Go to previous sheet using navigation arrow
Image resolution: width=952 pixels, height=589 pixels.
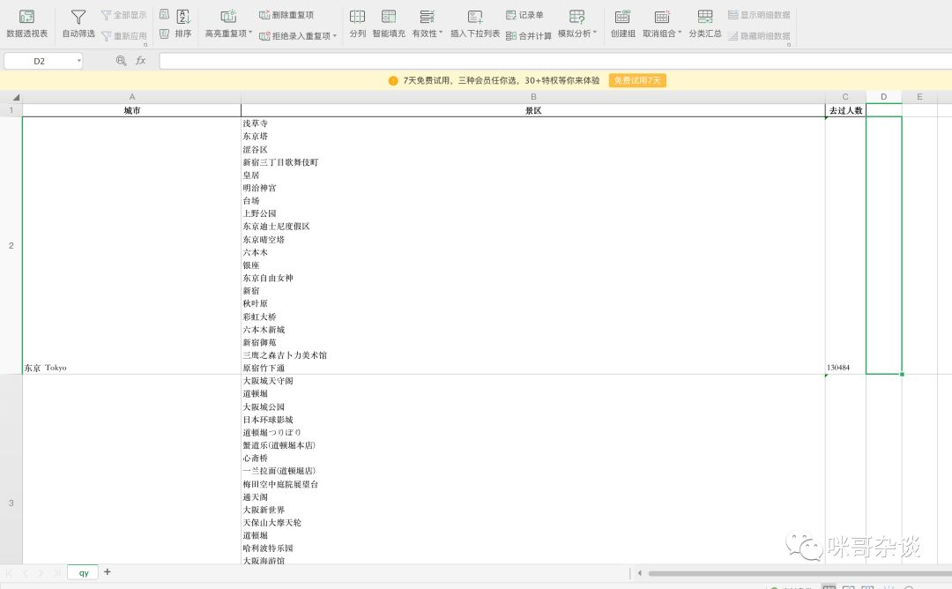click(25, 572)
